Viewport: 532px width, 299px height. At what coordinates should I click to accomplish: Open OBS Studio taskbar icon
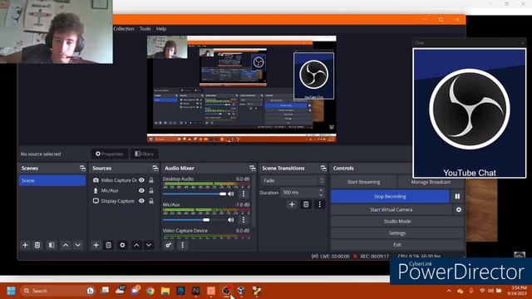[226, 291]
